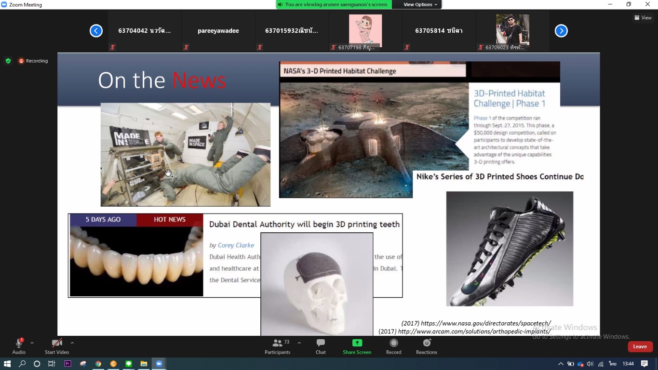Click the battery tray icon
The height and width of the screenshot is (370, 658).
[x=571, y=364]
